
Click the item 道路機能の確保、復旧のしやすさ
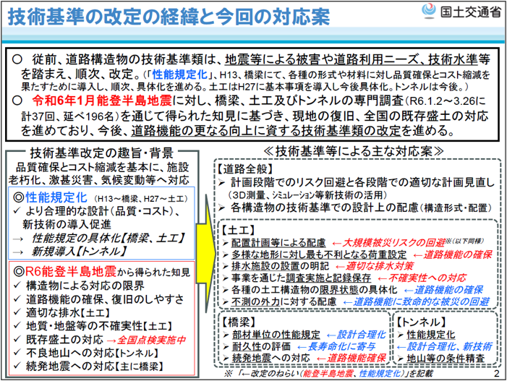105,299
